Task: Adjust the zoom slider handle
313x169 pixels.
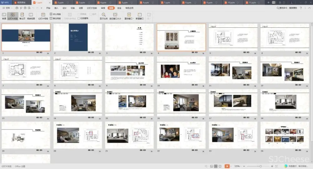Action: click(x=260, y=166)
